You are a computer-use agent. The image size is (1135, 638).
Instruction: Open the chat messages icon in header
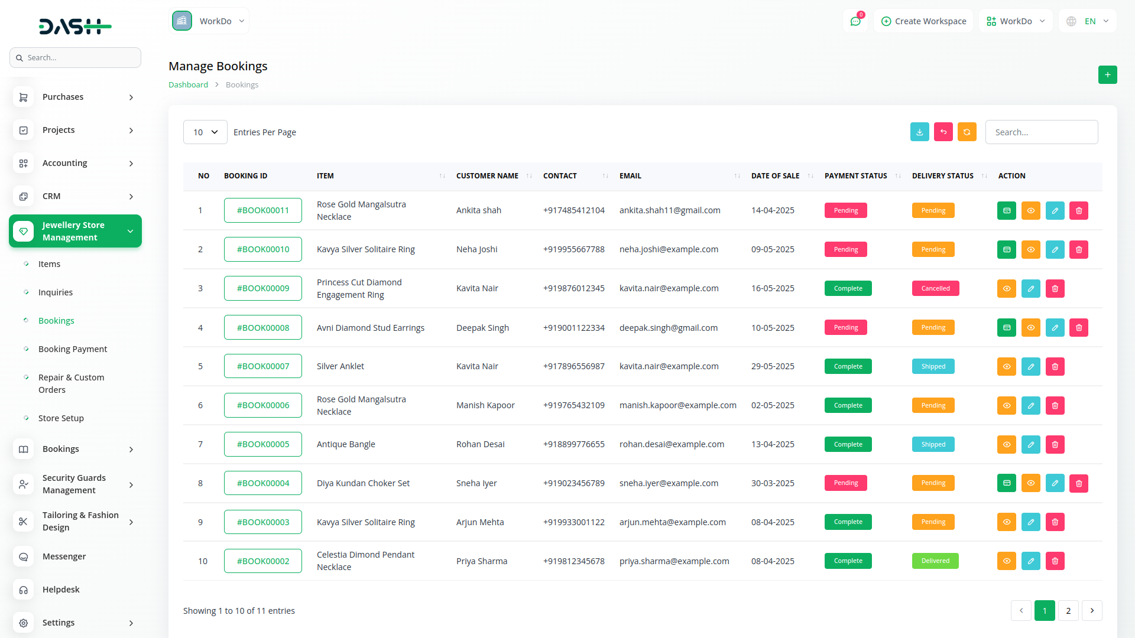855,21
